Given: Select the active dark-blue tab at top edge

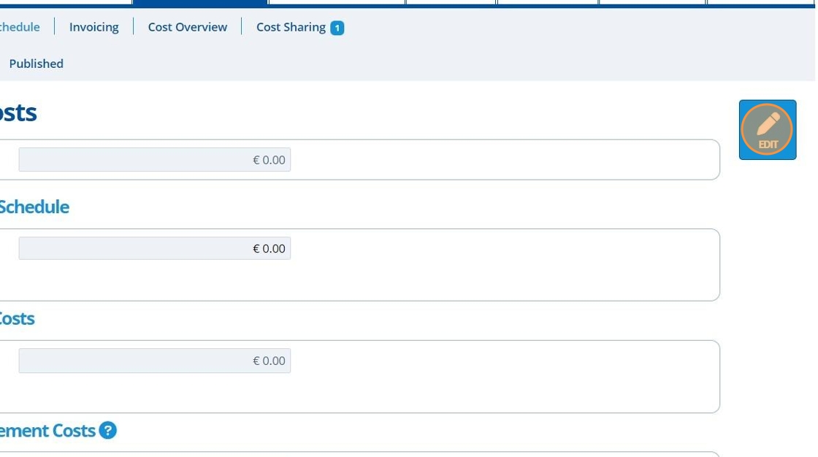Looking at the screenshot, I should 199,3.
